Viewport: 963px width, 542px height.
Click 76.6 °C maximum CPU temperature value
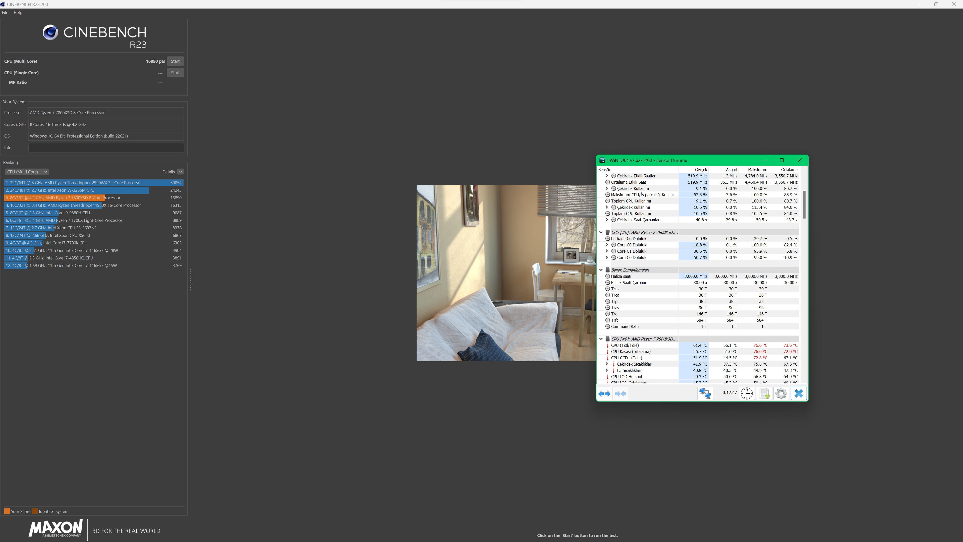760,346
